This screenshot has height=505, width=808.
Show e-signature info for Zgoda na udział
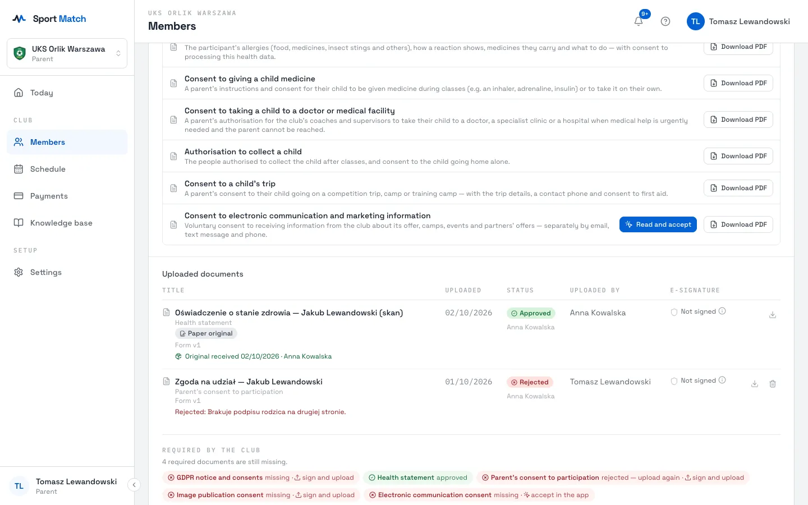pos(722,380)
